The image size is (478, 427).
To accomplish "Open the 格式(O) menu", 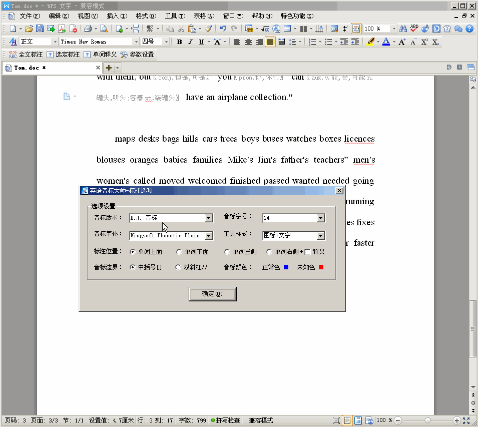I will tap(146, 16).
